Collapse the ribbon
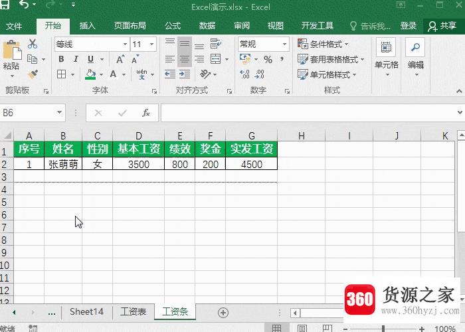Image resolution: width=465 pixels, height=332 pixels. point(460,91)
